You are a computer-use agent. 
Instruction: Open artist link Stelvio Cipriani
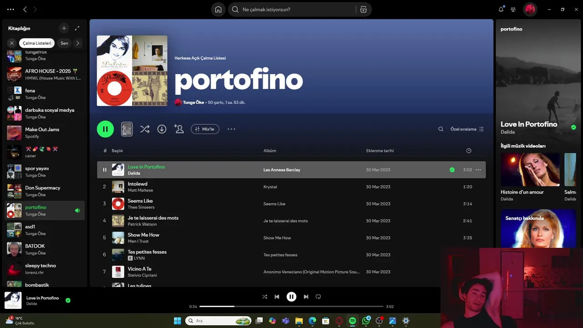(142, 275)
